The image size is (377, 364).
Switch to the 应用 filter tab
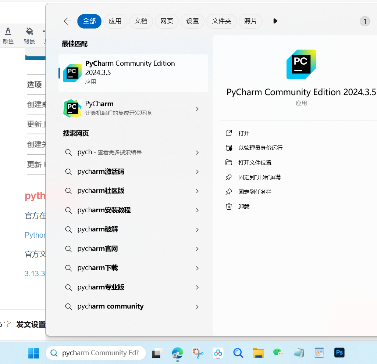pyautogui.click(x=115, y=21)
